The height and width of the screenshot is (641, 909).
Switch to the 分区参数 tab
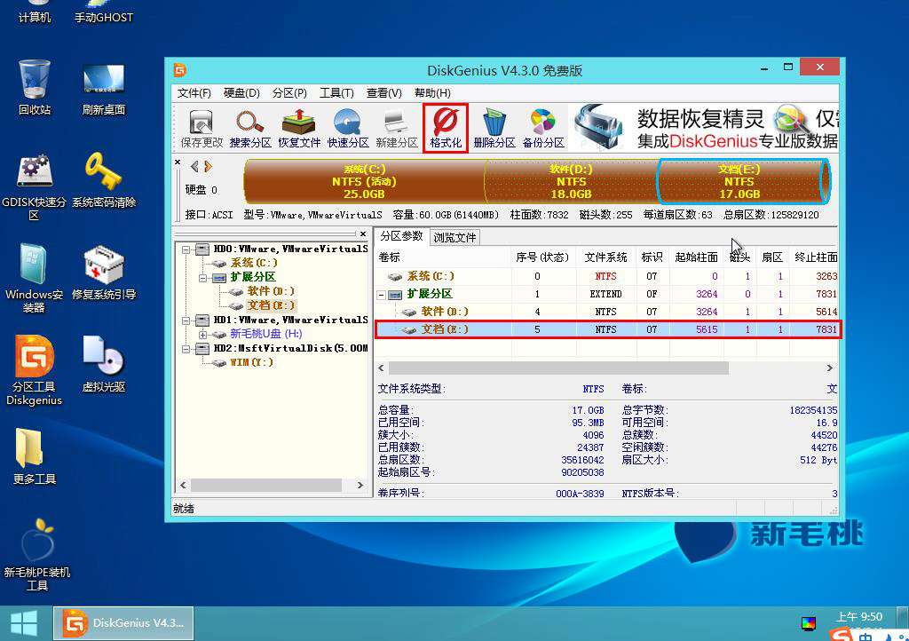click(x=402, y=236)
